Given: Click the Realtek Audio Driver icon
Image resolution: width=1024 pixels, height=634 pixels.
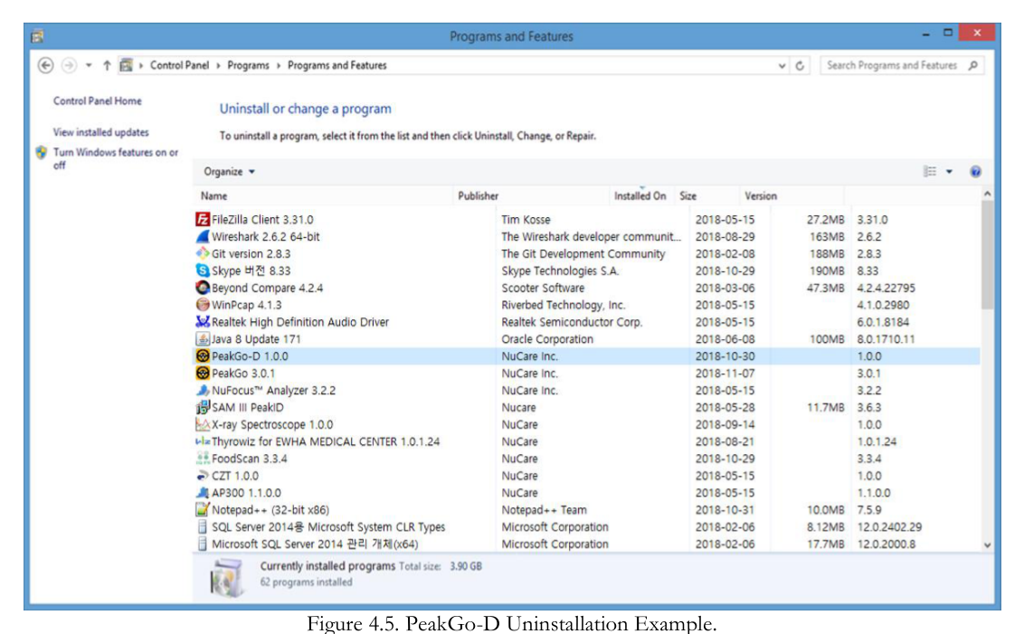Looking at the screenshot, I should point(203,322).
